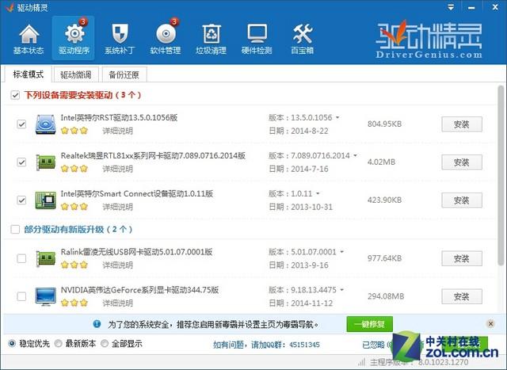The image size is (507, 370).
Task: Click the NVIDIA GeForce monitor icon
Action: [46, 296]
